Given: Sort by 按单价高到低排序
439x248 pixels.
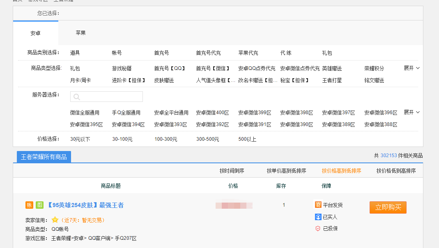Looking at the screenshot, I should click(x=286, y=171).
